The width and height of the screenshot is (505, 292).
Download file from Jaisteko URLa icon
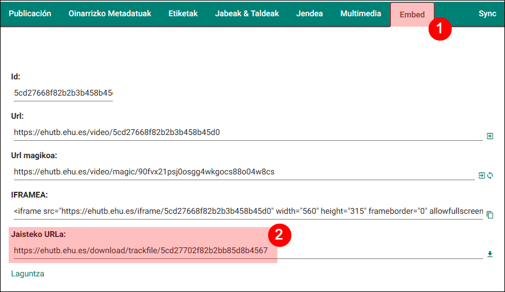click(x=490, y=254)
